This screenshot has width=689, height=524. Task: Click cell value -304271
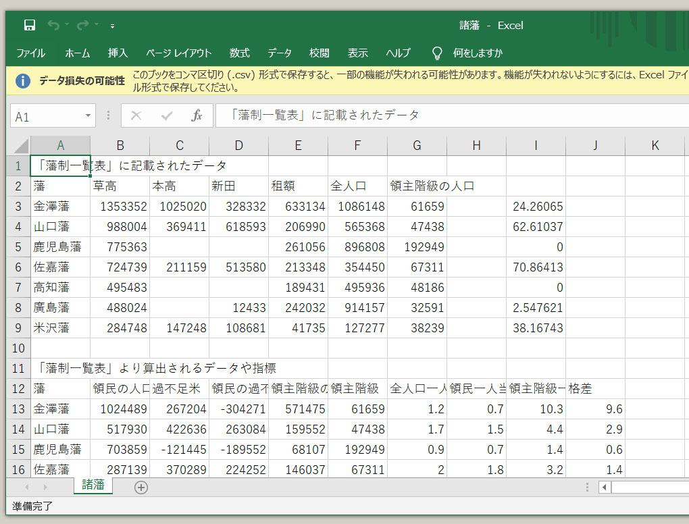tap(238, 409)
